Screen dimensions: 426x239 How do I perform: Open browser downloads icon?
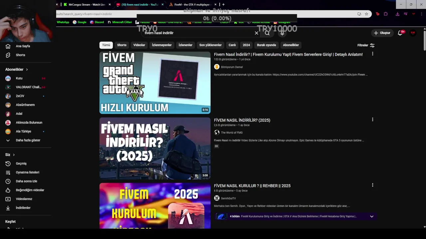pos(397,14)
